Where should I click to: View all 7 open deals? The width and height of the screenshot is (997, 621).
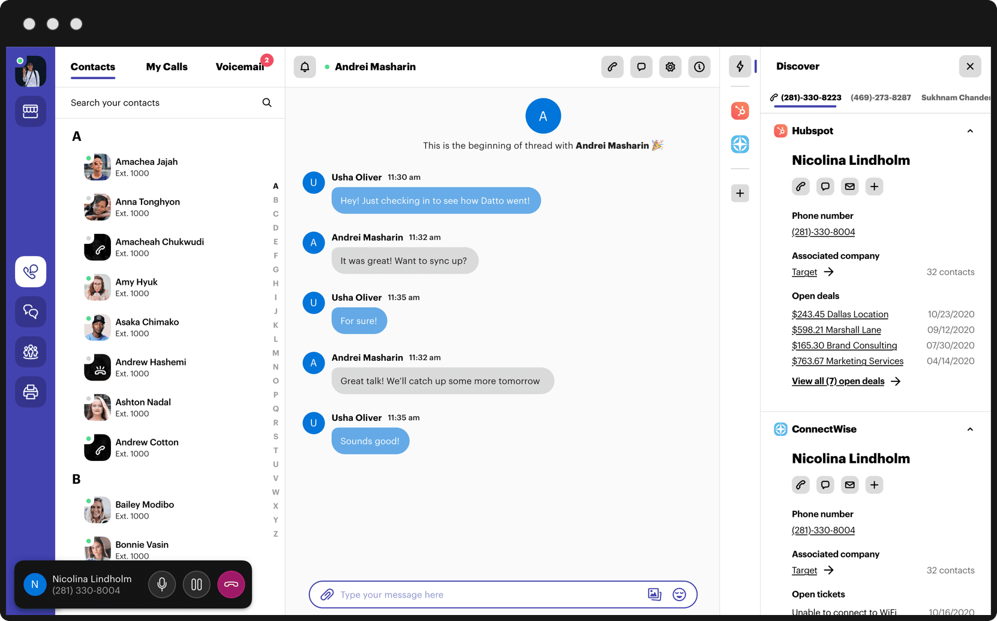coord(838,381)
